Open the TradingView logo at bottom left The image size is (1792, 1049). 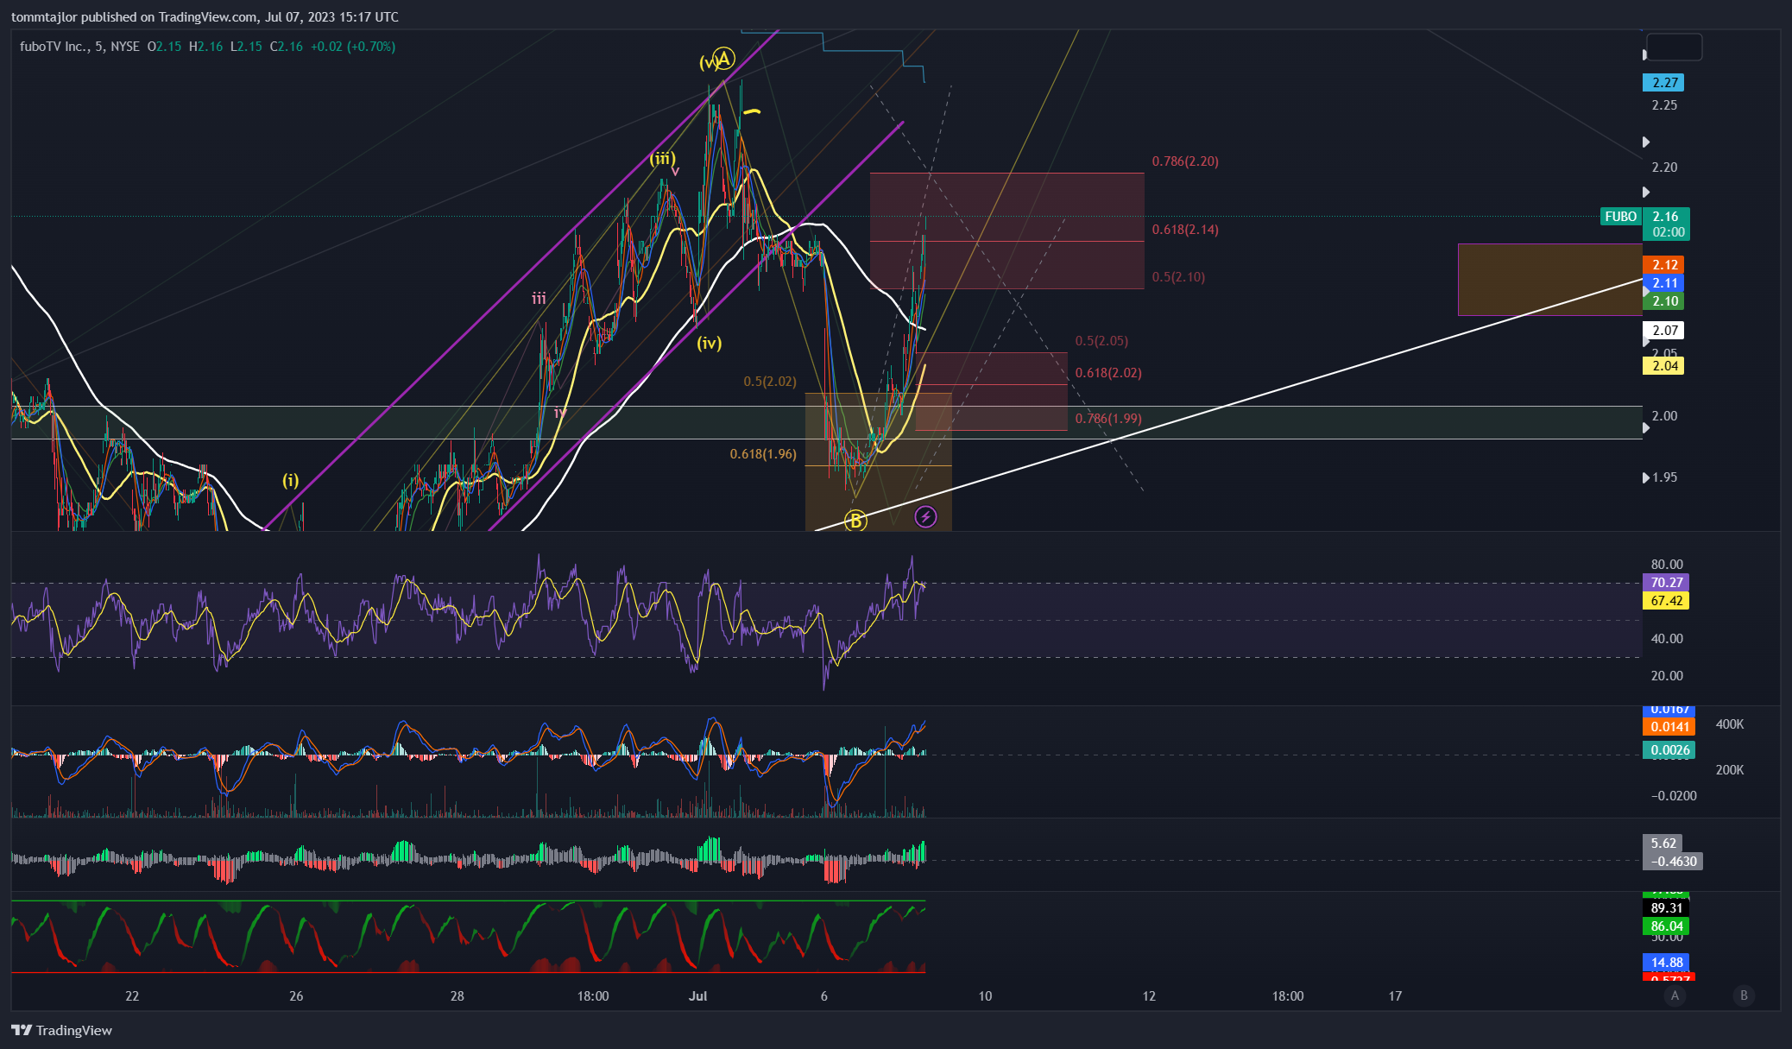click(61, 1030)
